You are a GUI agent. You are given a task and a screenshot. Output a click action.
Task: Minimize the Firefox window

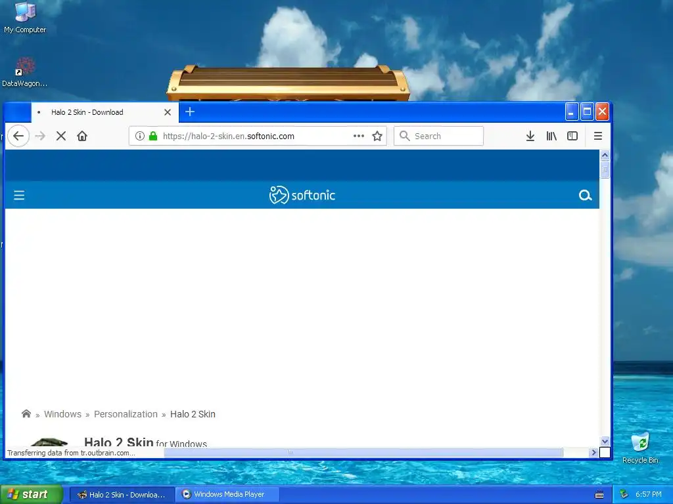pyautogui.click(x=571, y=112)
